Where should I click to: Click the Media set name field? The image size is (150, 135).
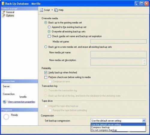click(x=118, y=41)
